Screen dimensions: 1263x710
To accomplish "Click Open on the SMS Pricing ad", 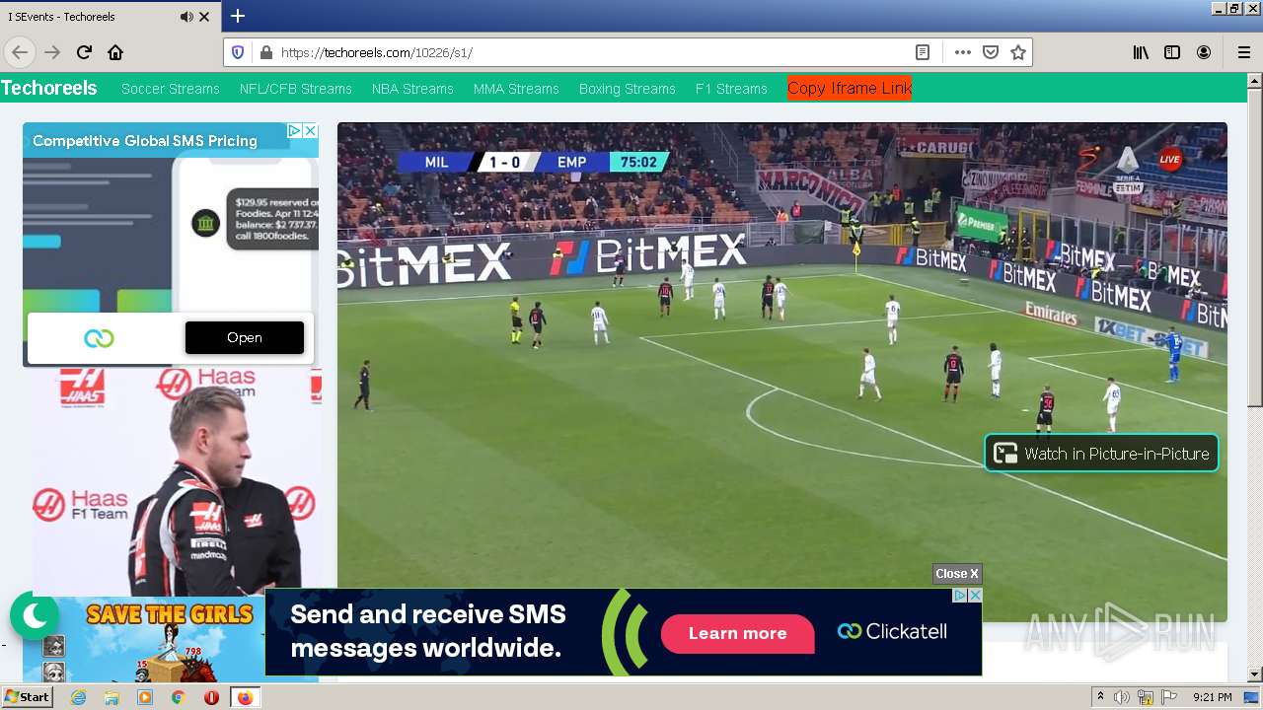I will point(245,337).
